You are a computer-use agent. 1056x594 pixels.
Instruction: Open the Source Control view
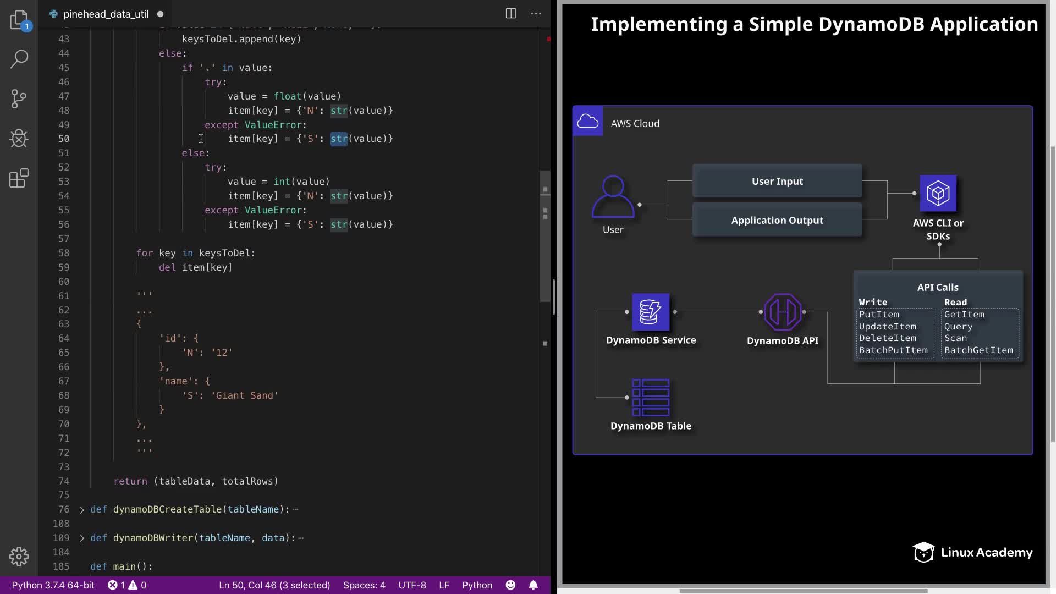coord(19,99)
